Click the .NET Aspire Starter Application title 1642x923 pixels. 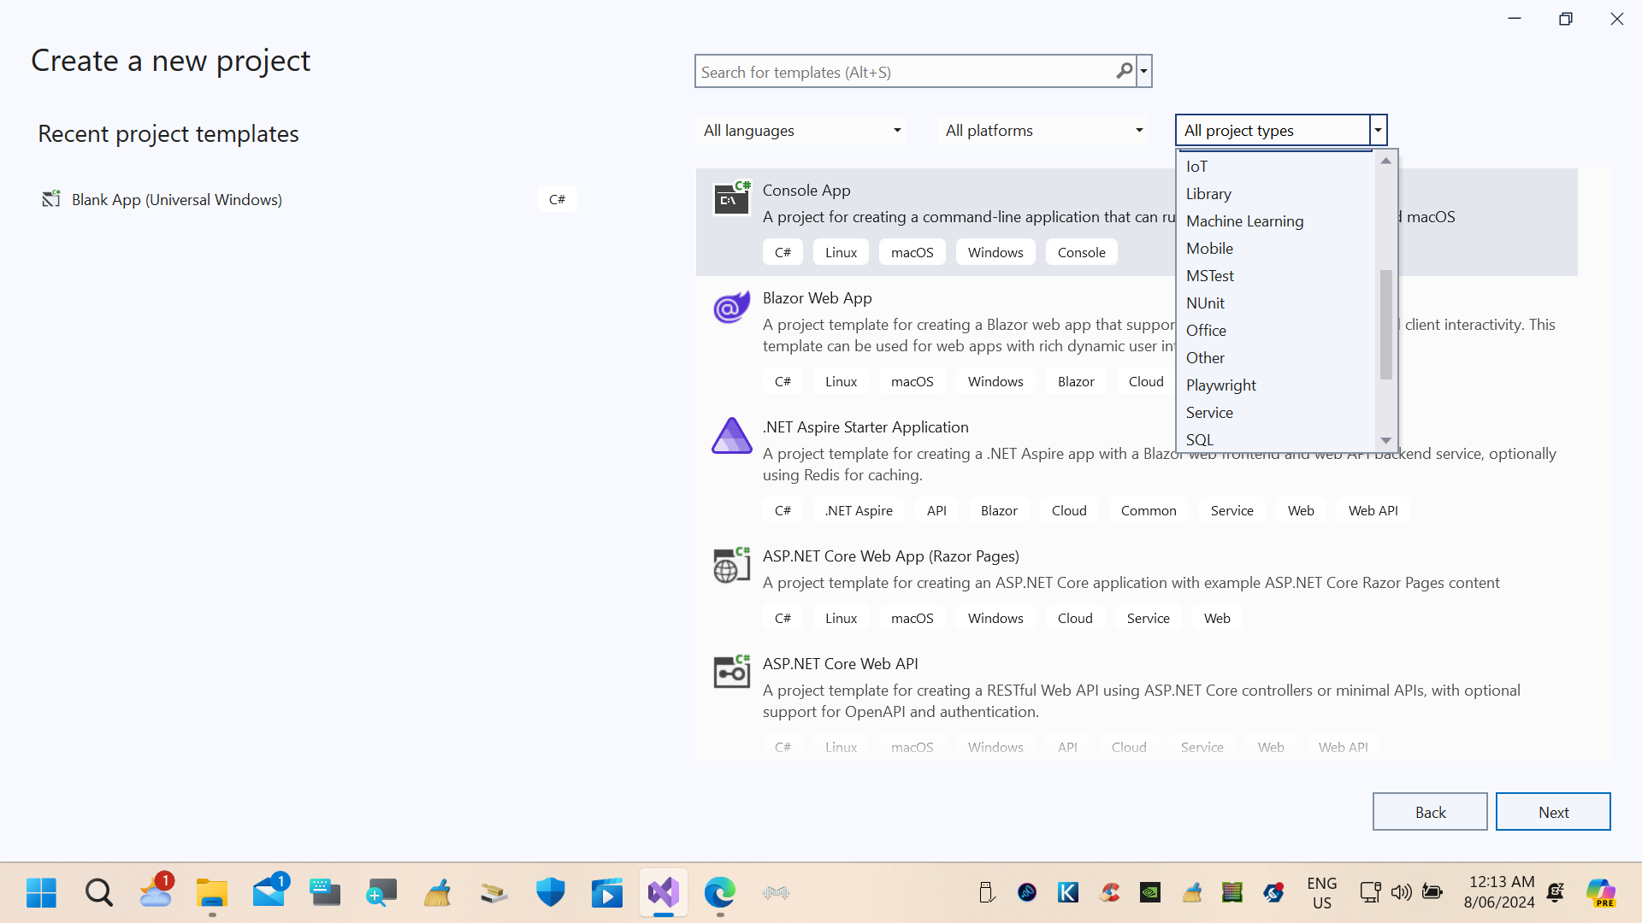click(x=865, y=427)
